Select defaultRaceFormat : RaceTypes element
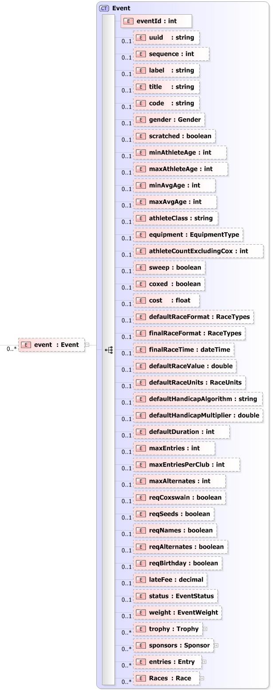Image resolution: width=275 pixels, height=690 pixels. (x=193, y=317)
